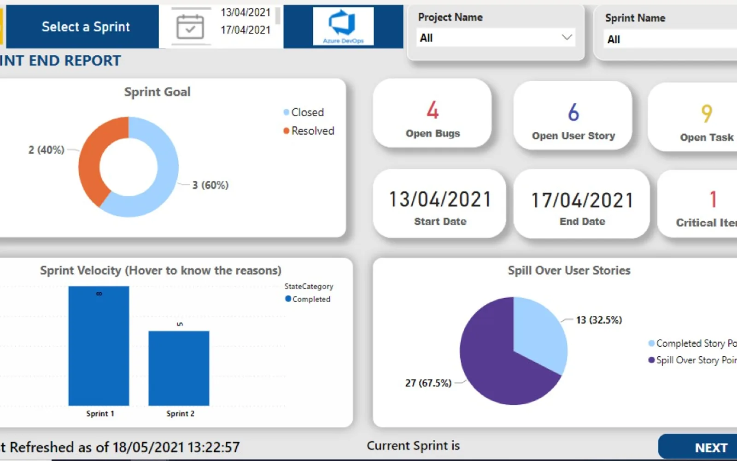737x461 pixels.
Task: Click the End Date card
Action: click(x=582, y=204)
